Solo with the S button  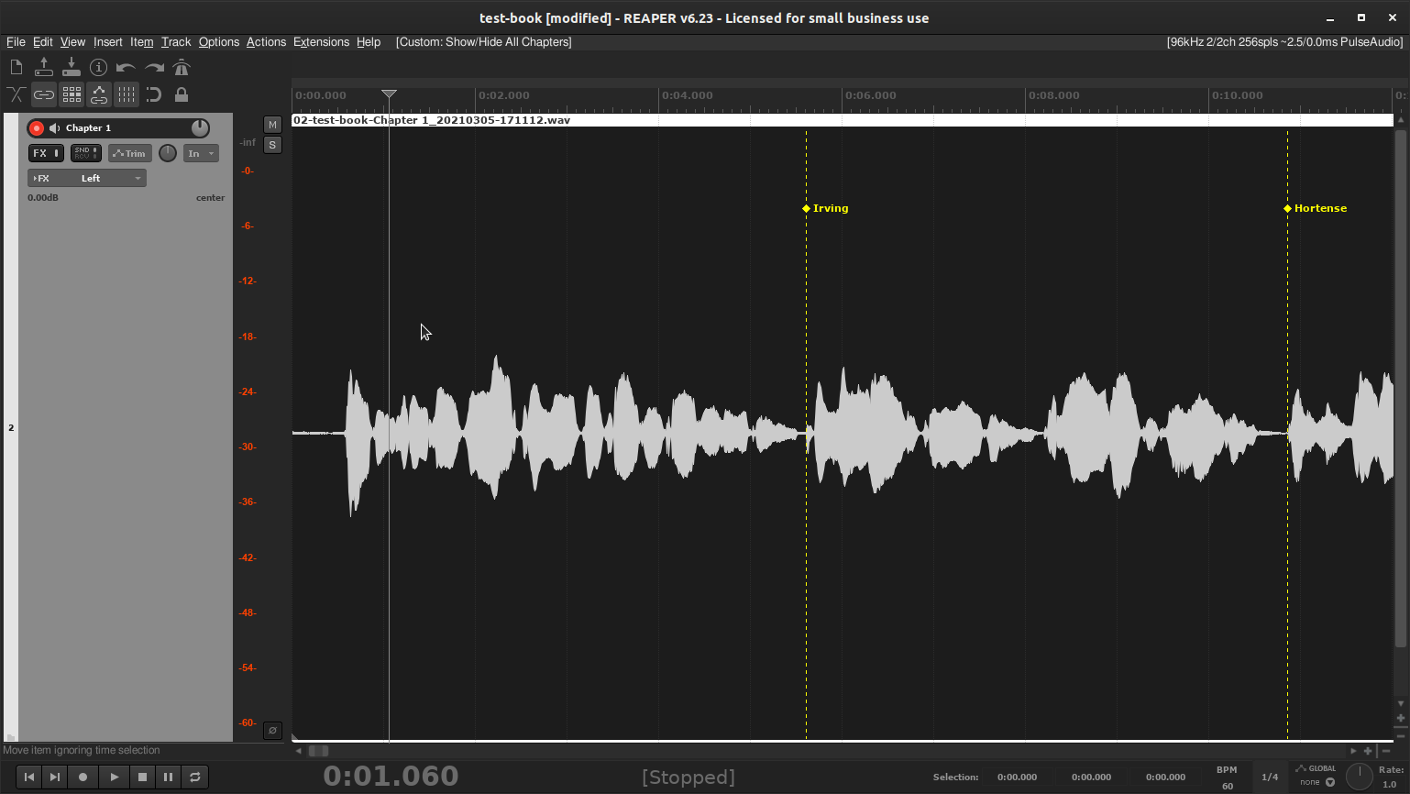272,145
